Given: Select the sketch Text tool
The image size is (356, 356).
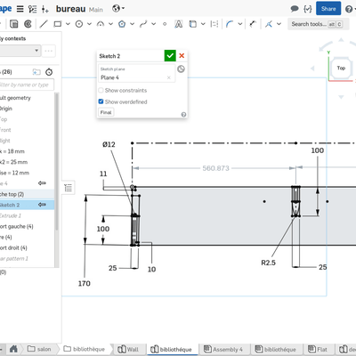Looking at the screenshot, I should [178, 24].
